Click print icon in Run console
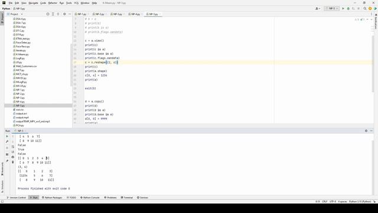The height and width of the screenshot is (213, 378). tap(13, 157)
